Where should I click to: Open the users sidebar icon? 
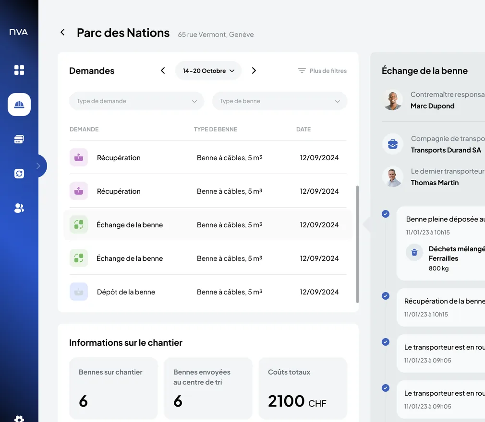[19, 208]
